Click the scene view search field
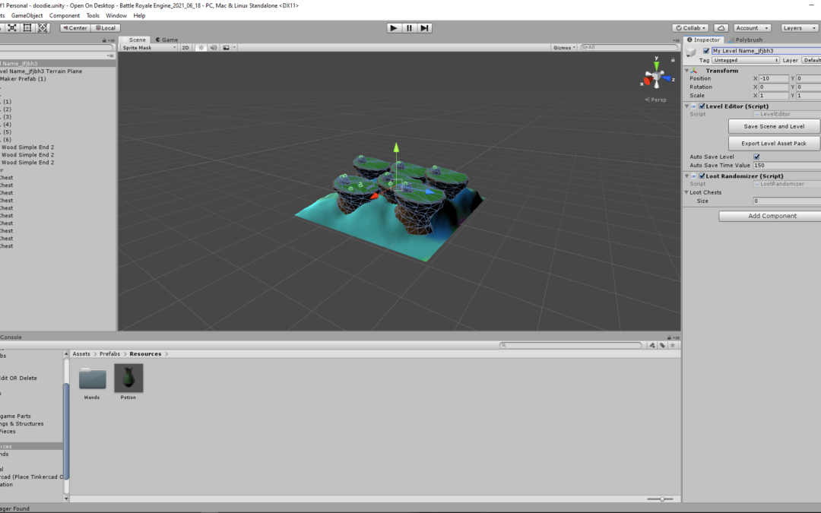Viewport: 821px width, 513px height. [629, 47]
